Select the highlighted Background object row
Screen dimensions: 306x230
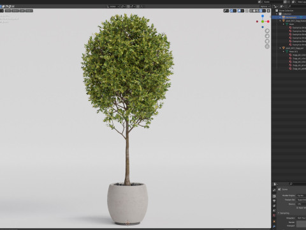[289, 17]
